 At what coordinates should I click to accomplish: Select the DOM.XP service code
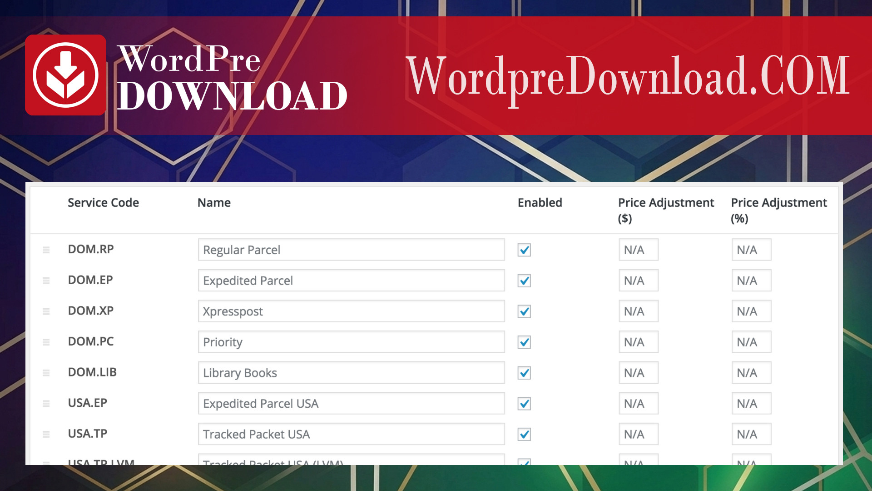click(91, 311)
